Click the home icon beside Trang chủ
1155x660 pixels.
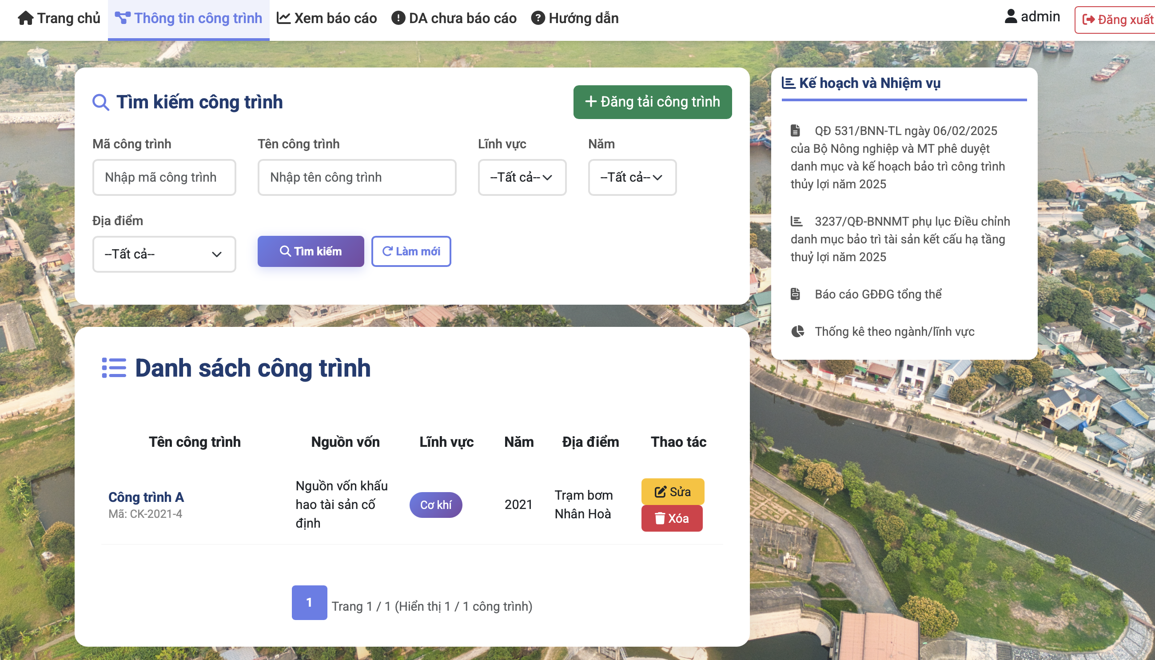click(25, 18)
